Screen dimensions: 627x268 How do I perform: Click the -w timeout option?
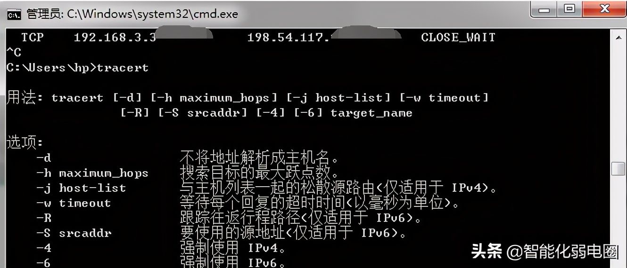74,204
